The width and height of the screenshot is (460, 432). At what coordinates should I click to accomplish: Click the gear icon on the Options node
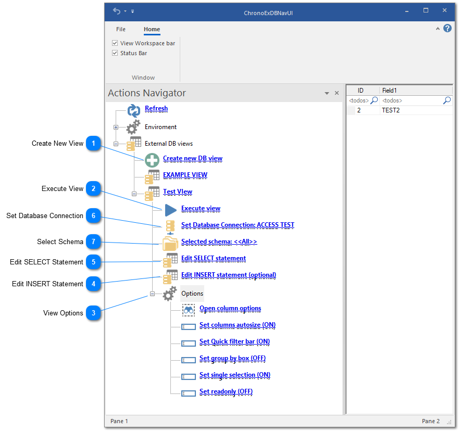169,293
